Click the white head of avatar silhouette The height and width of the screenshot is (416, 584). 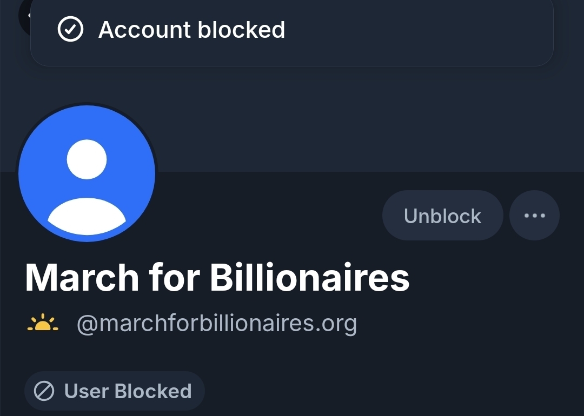(87, 159)
